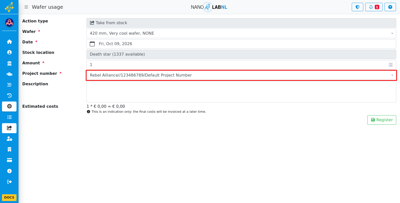This screenshot has height=203, width=400.
Task: Focus the Description text area
Action: [x=241, y=92]
